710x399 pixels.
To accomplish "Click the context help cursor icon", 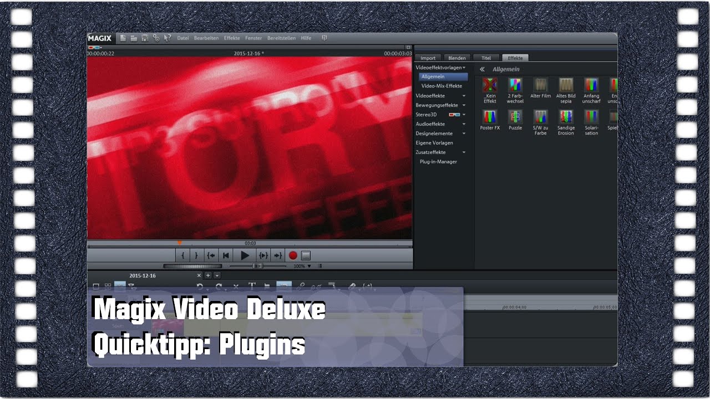I will 167,38.
